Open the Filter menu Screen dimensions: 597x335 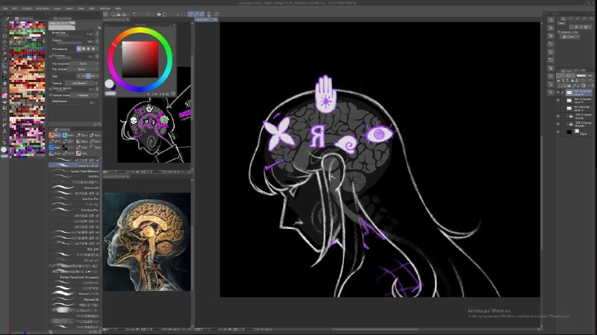92,8
